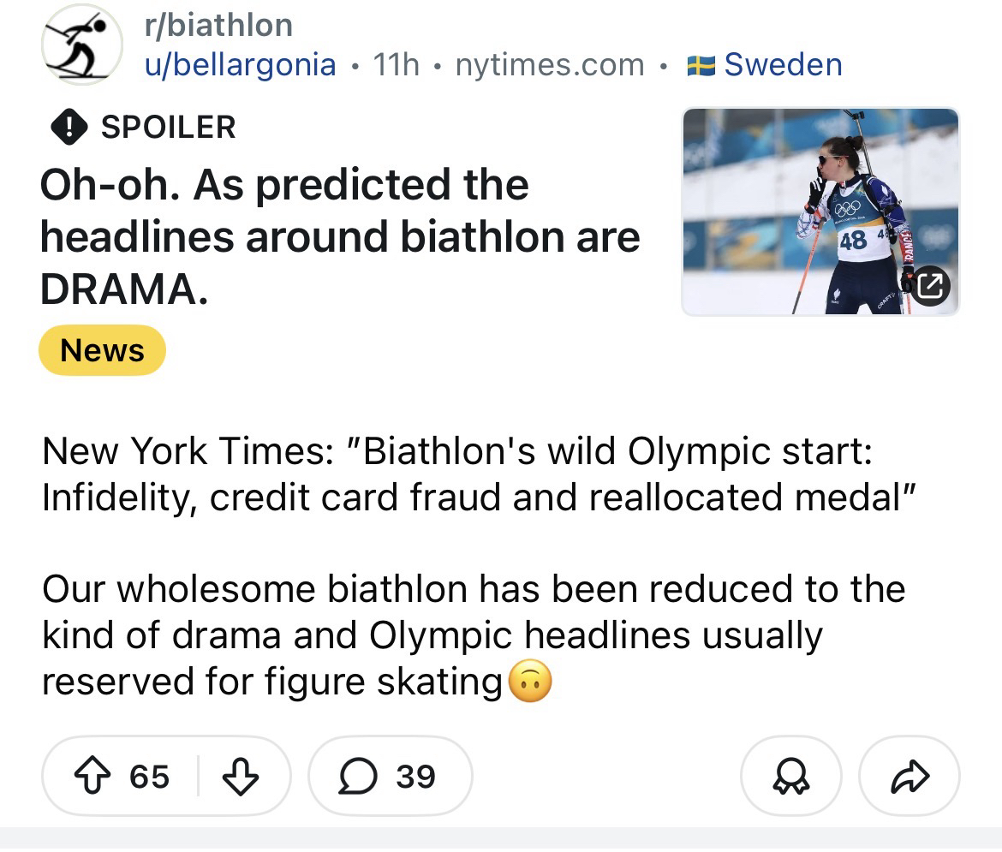This screenshot has width=1002, height=852.
Task: Click the Sweden user flair text
Action: [x=783, y=65]
